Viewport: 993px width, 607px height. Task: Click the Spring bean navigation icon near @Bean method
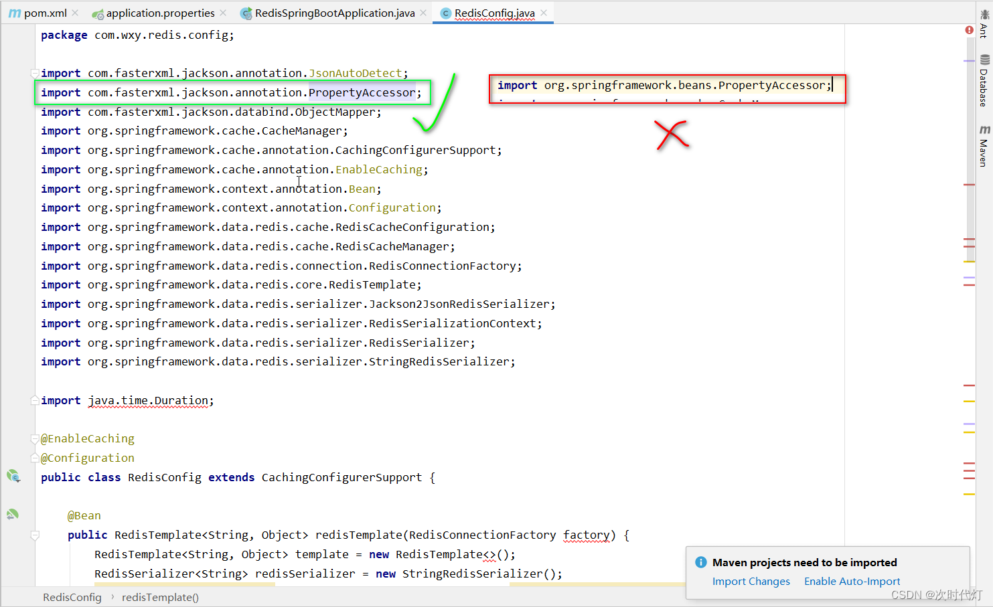click(12, 514)
